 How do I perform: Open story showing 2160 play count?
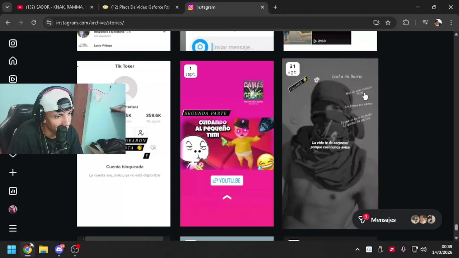330,41
